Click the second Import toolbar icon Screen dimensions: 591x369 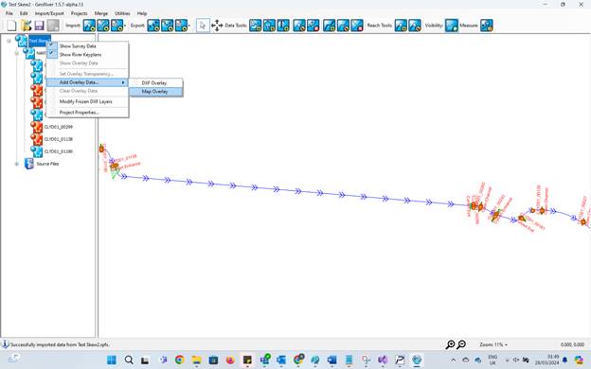tap(103, 26)
